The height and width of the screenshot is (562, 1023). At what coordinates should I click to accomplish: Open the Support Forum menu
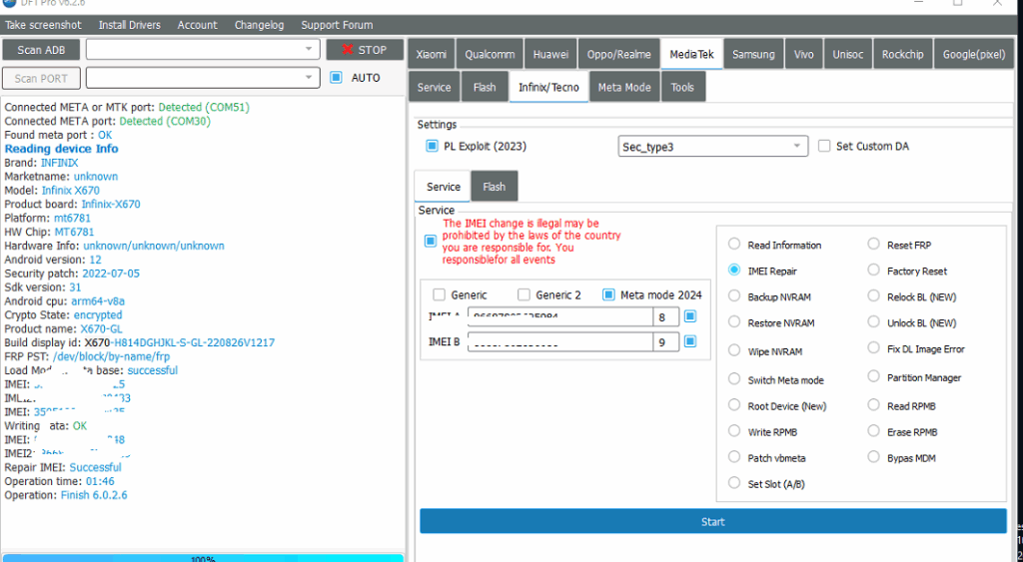[337, 25]
